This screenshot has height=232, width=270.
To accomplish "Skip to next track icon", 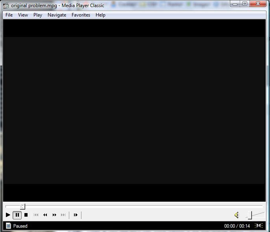I will (x=63, y=215).
